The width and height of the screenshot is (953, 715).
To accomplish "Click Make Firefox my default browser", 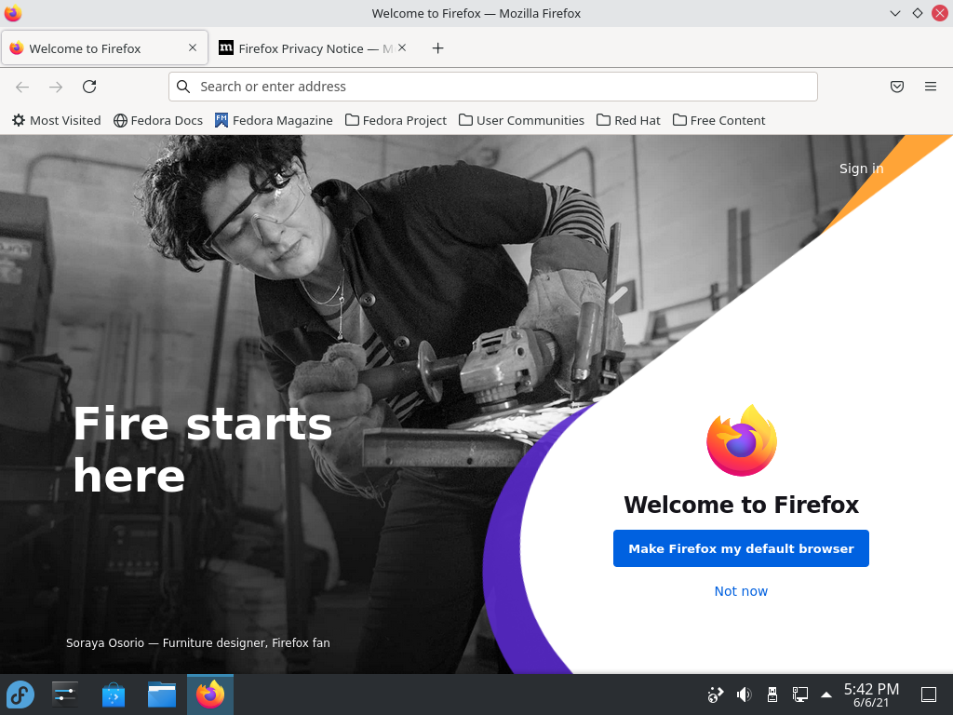I will point(741,548).
